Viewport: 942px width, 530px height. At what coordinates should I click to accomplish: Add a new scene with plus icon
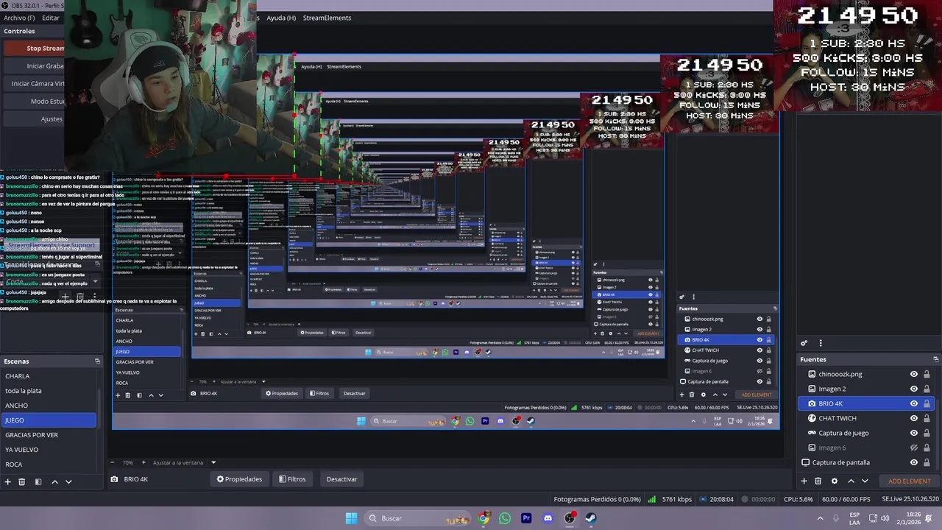pos(8,481)
